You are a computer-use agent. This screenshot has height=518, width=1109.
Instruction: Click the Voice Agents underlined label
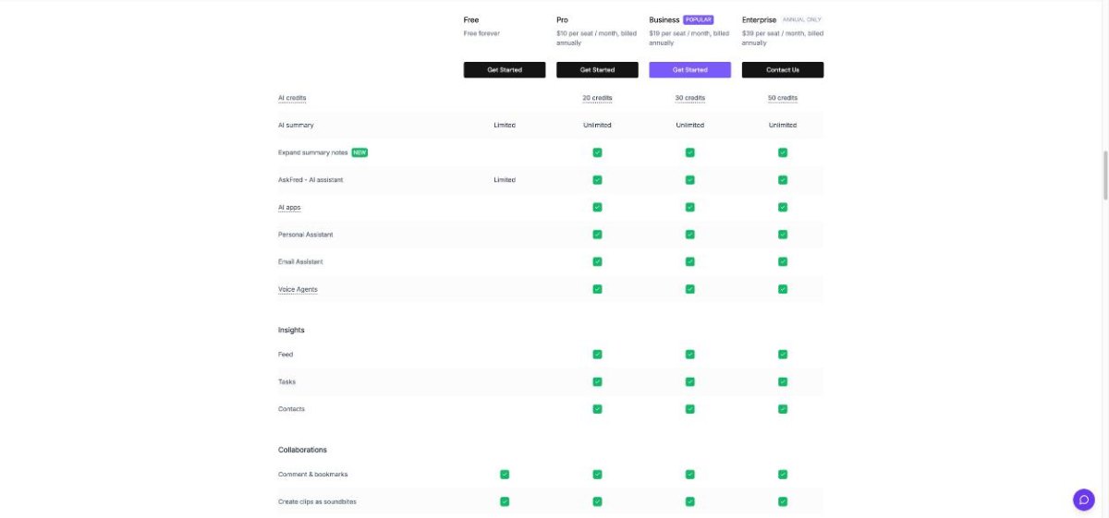click(298, 290)
